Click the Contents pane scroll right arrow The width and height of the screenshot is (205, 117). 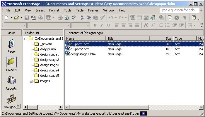click(201, 107)
